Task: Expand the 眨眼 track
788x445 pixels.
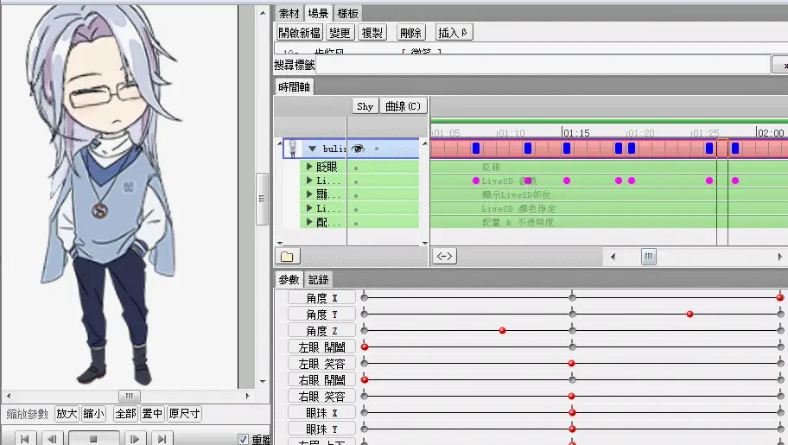Action: click(309, 167)
